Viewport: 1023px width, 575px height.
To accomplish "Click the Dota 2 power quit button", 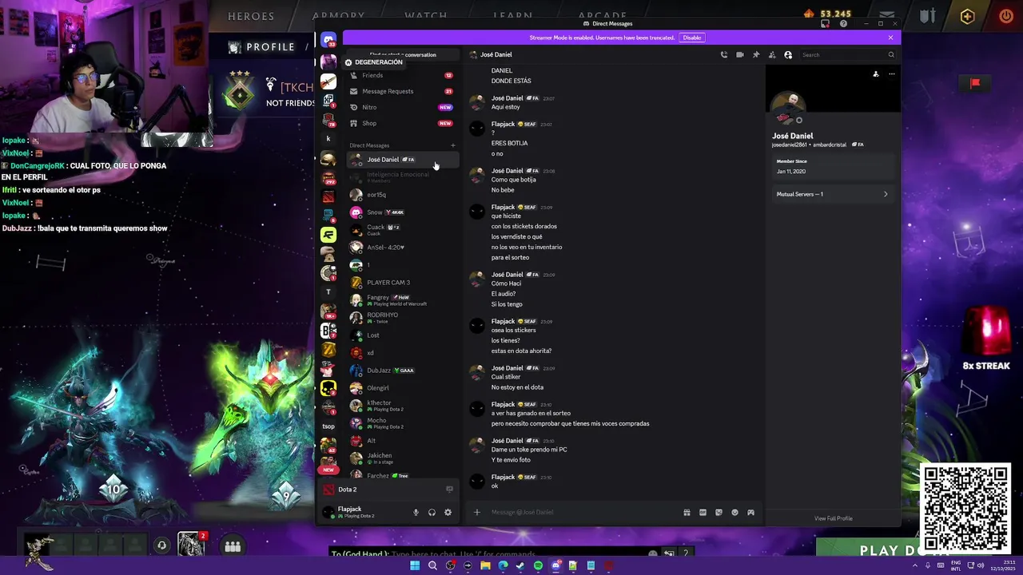I will pos(1006,16).
